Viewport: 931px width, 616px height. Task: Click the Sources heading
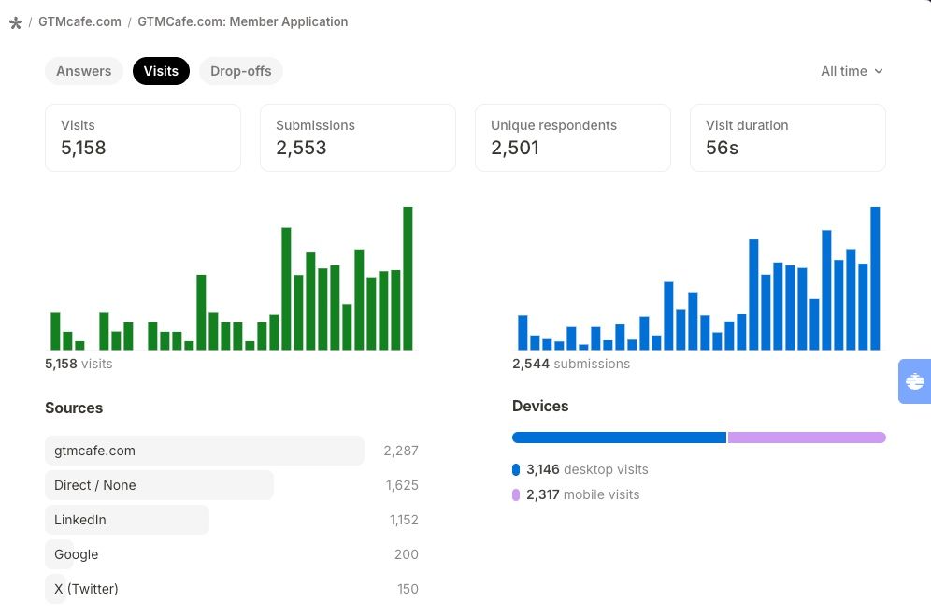pos(74,408)
